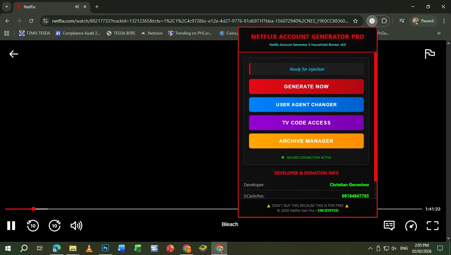The height and width of the screenshot is (255, 451).
Task: Launch Microsoft Edge from the taskbar
Action: coord(57,248)
